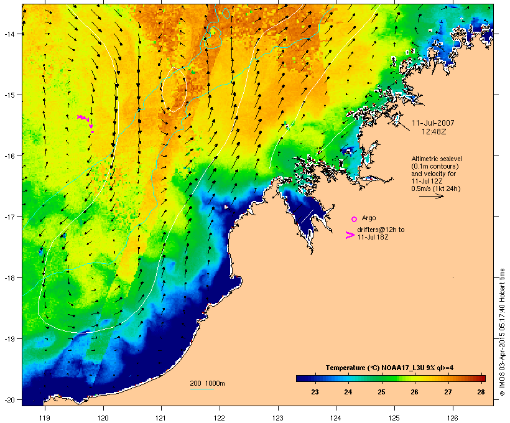Click the IMOS copyright timestamp vertical text
Viewport: 510px width, 423px height.
[x=502, y=332]
